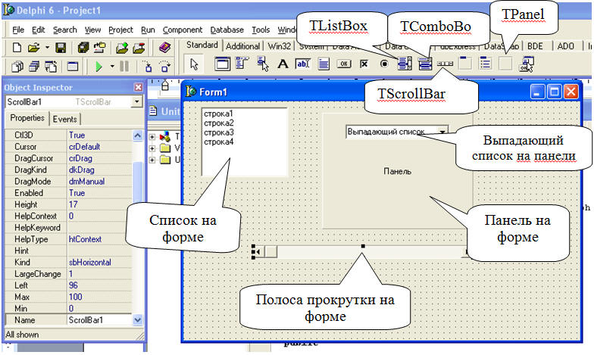The height and width of the screenshot is (355, 594).
Task: Select Properties tab in Object Inspector
Action: (x=27, y=118)
